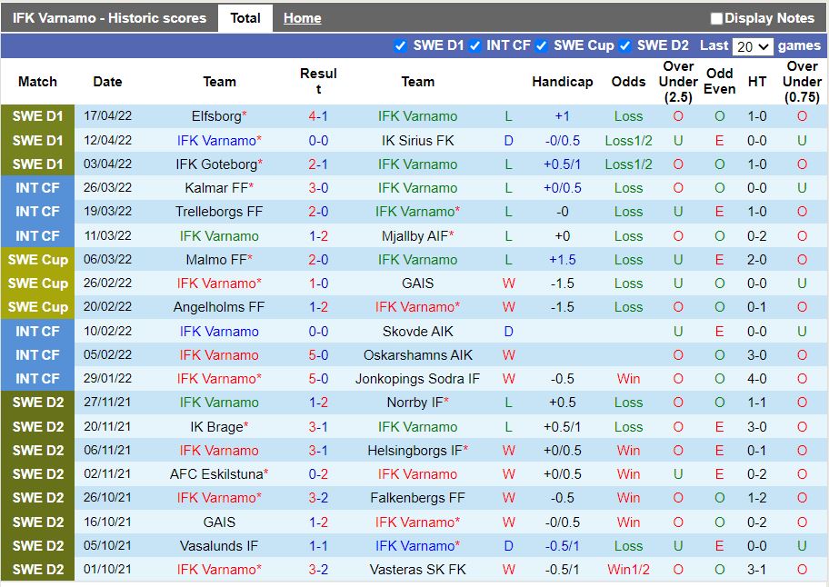Image resolution: width=829 pixels, height=587 pixels.
Task: Uncheck the SWE Cup filter checkbox
Action: pos(542,46)
